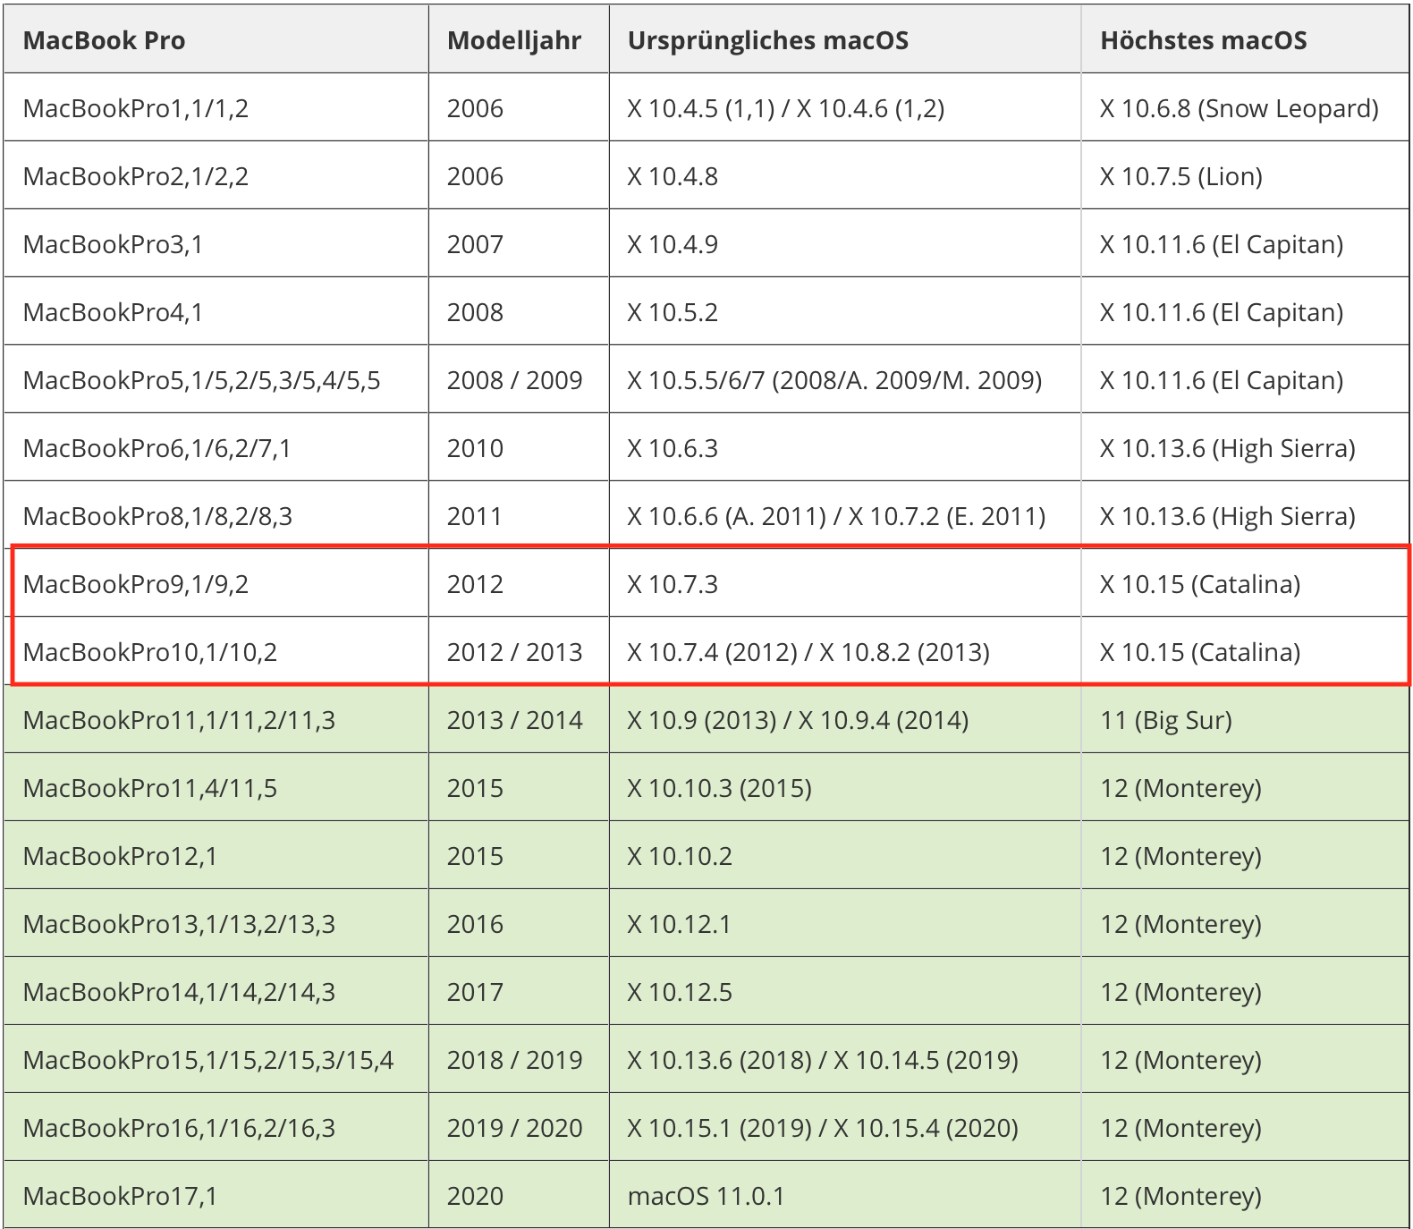1413x1229 pixels.
Task: Click the Modelljahr column header
Action: 514,40
